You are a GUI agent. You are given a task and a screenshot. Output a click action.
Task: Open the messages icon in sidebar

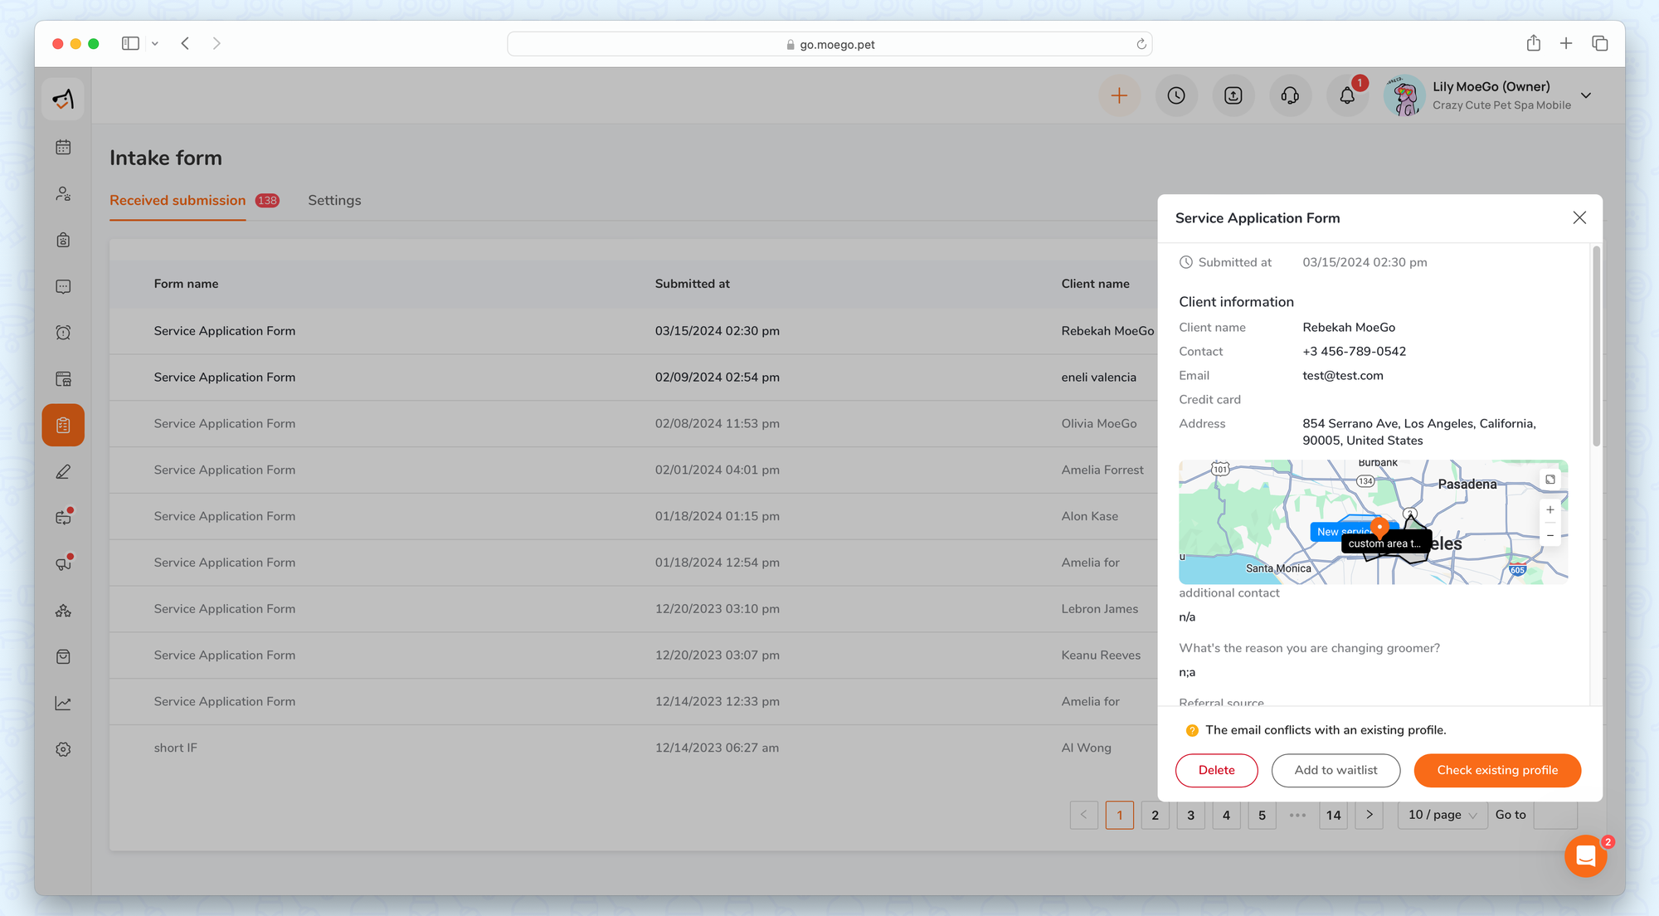[63, 287]
